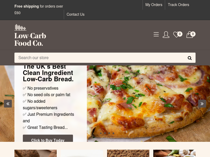This screenshot has width=210, height=157.
Task: Open the garlic ingredients category thumbnail
Action: pyautogui.click(x=174, y=153)
